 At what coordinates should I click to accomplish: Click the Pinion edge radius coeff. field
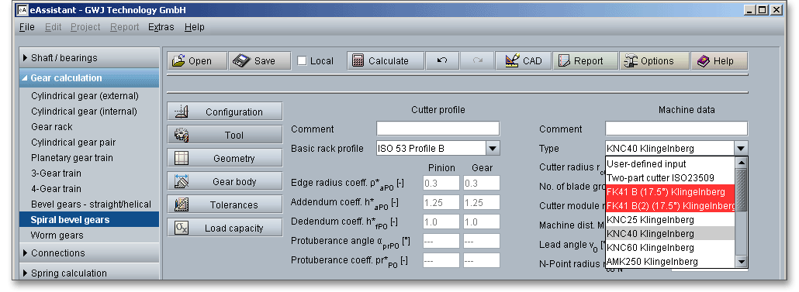(x=441, y=183)
